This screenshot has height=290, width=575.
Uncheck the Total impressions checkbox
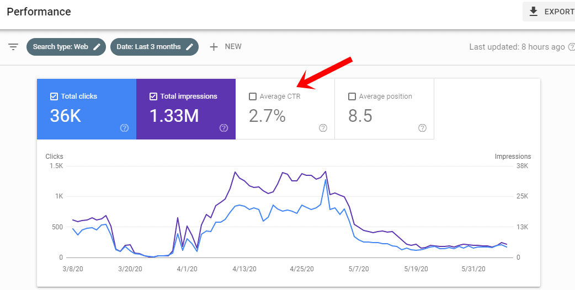[x=153, y=96]
